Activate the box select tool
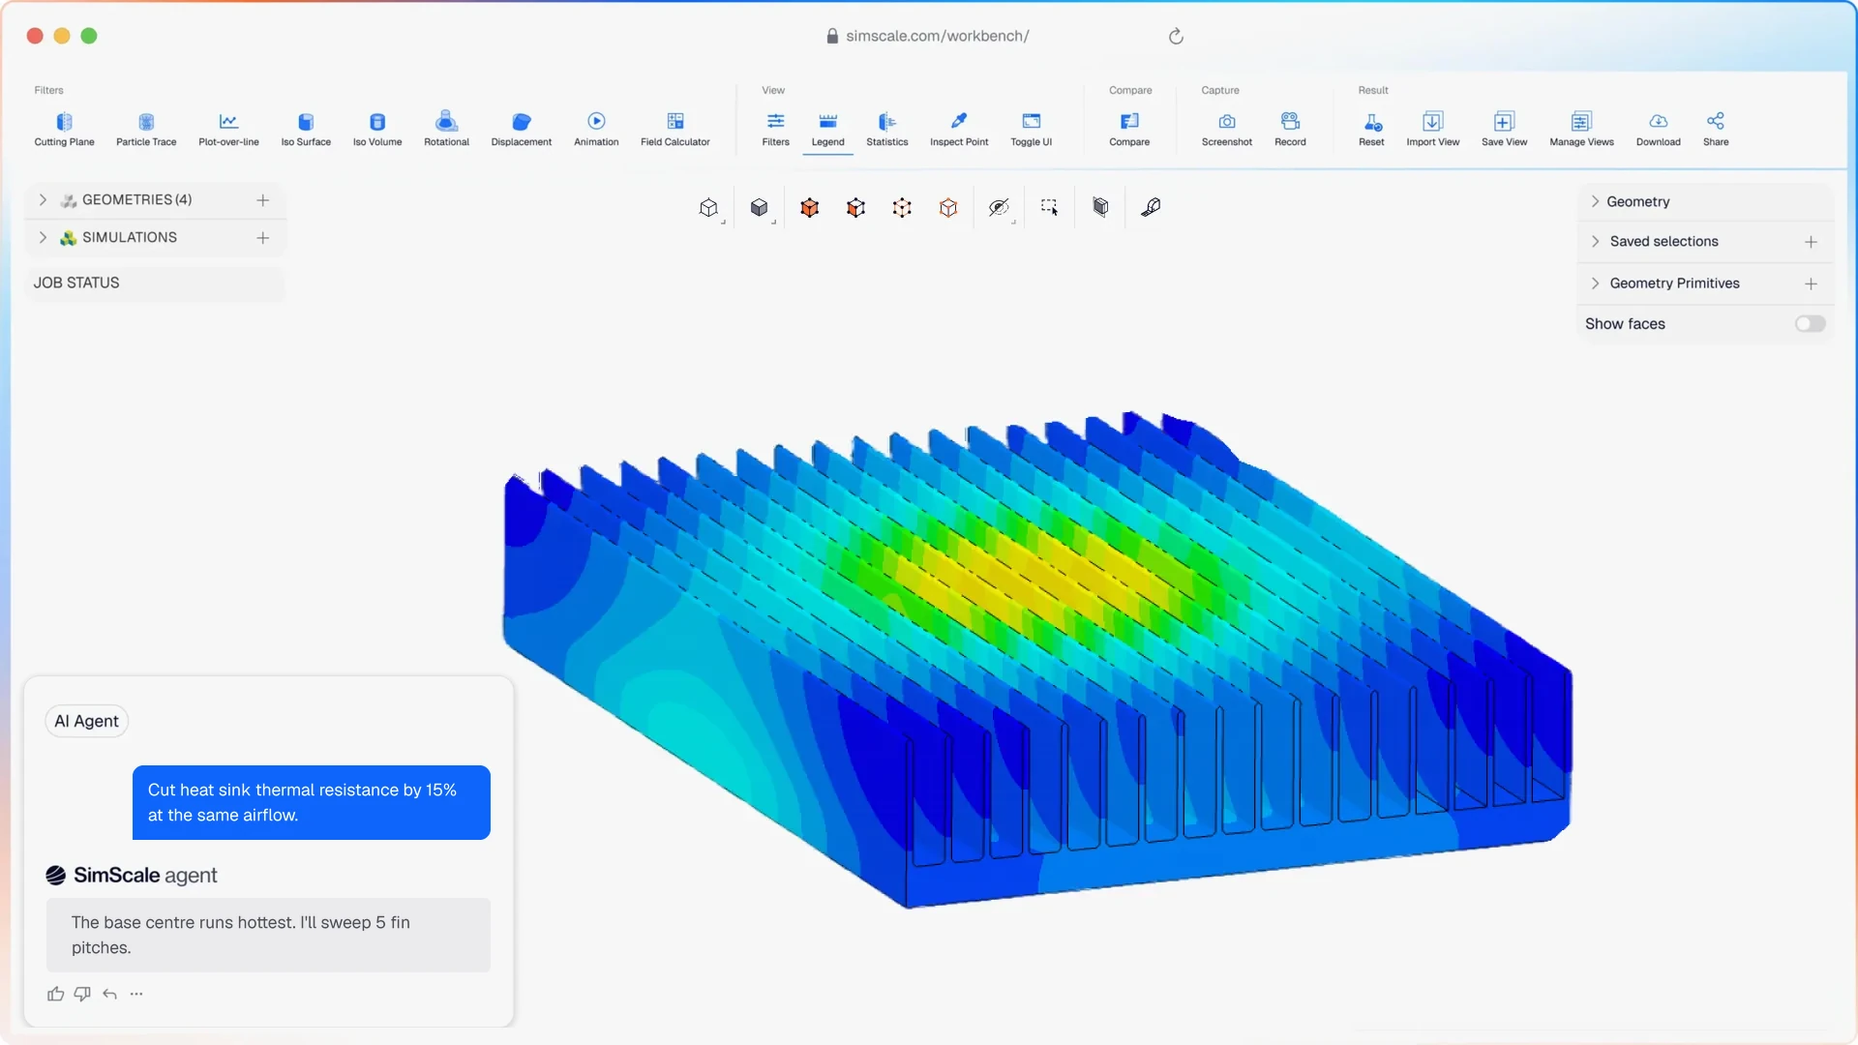 tap(1049, 207)
